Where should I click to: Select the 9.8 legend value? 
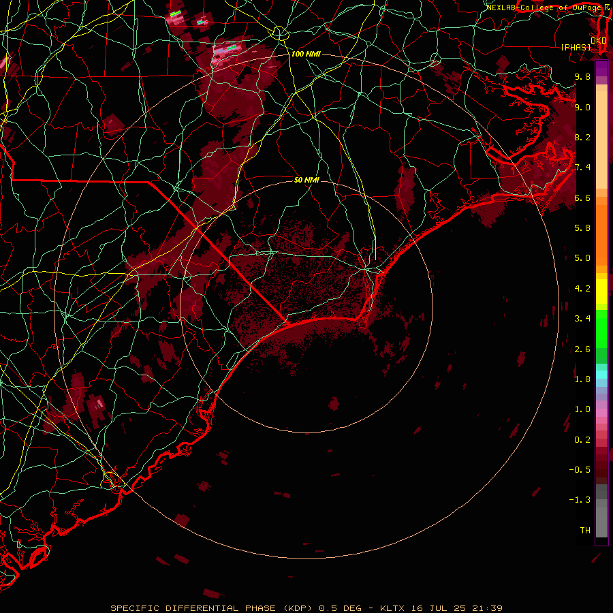582,76
